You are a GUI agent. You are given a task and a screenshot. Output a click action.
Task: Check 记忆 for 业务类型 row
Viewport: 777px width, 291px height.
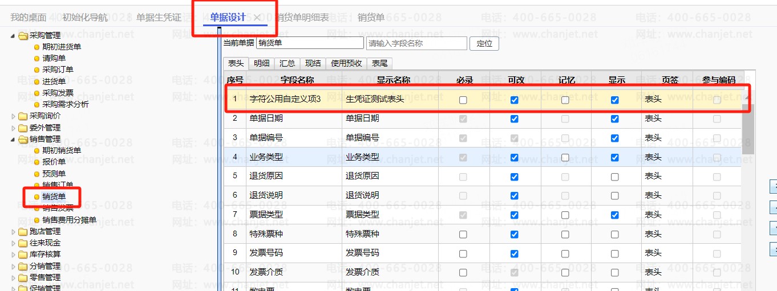565,157
